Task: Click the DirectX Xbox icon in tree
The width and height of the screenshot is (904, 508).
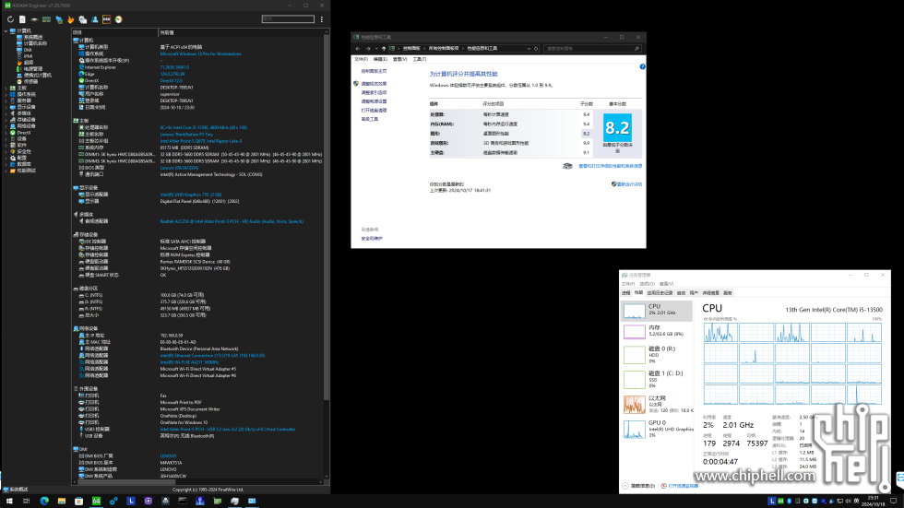Action: point(13,133)
